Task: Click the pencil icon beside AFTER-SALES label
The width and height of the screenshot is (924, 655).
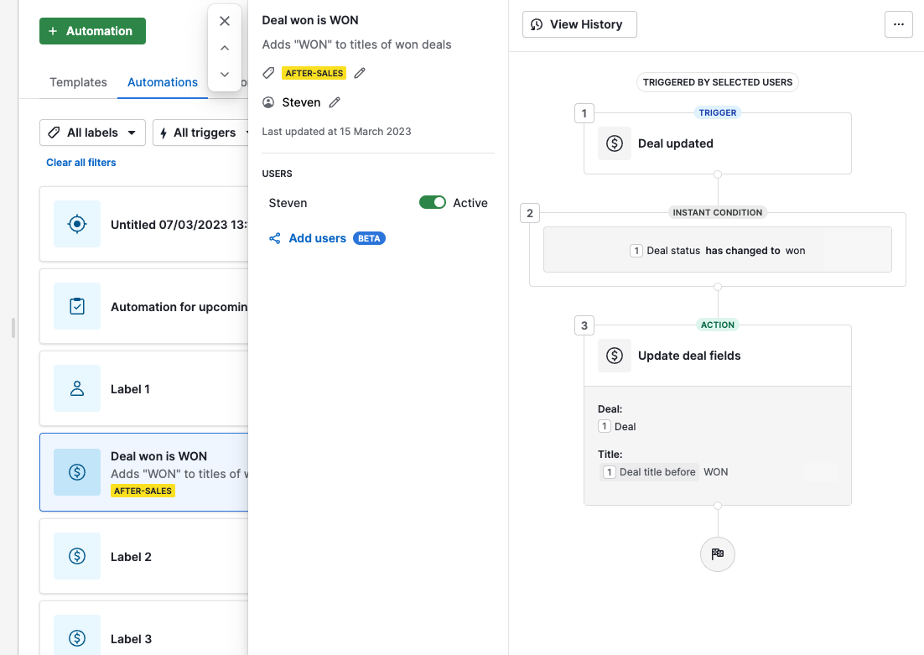Action: click(x=360, y=73)
